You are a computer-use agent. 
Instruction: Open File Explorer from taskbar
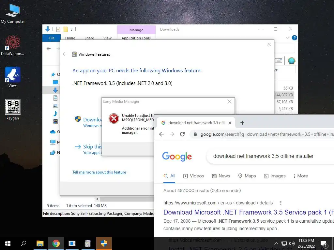click(x=40, y=243)
